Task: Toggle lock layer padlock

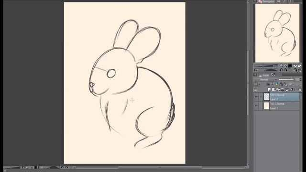Action: tap(281, 84)
